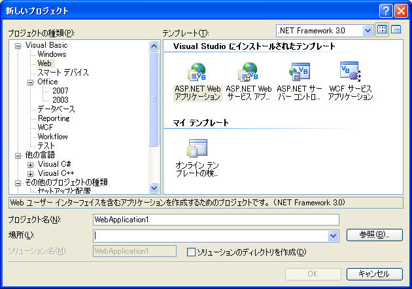The height and width of the screenshot is (289, 412).
Task: Click the プロジェクト名 input field
Action: point(216,220)
